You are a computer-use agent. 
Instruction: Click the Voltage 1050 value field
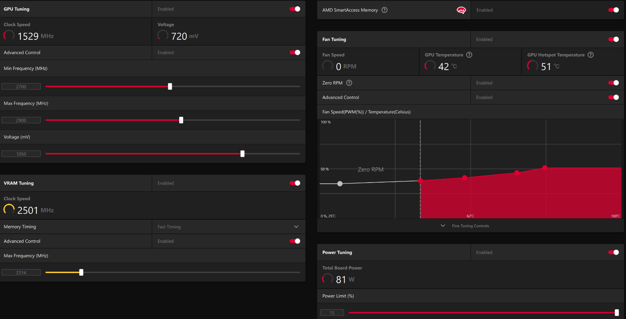pyautogui.click(x=21, y=154)
